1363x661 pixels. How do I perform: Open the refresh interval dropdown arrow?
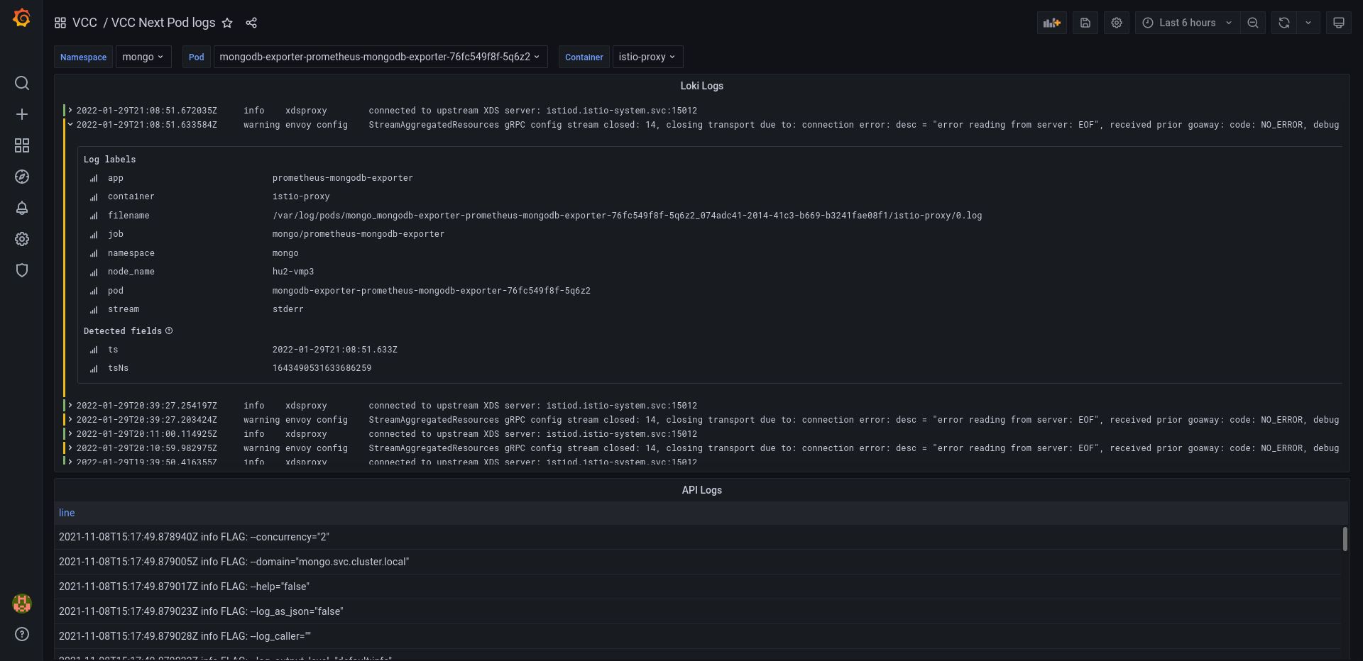tap(1308, 23)
